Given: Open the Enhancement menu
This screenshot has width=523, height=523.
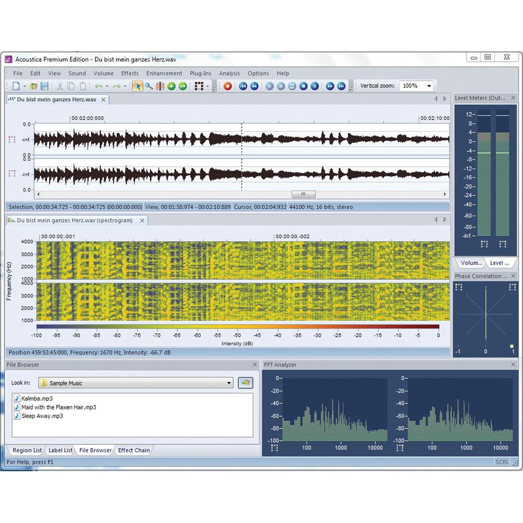Looking at the screenshot, I should pos(164,73).
